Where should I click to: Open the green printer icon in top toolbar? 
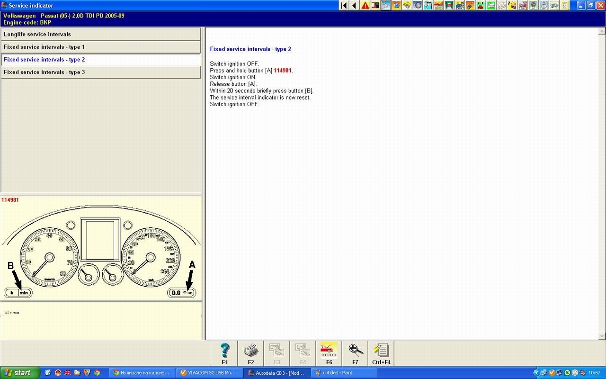click(x=491, y=6)
